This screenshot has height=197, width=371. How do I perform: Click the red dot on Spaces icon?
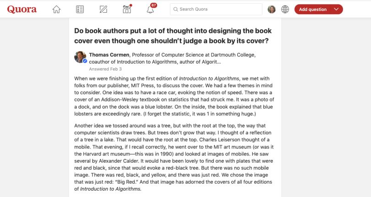click(x=131, y=5)
